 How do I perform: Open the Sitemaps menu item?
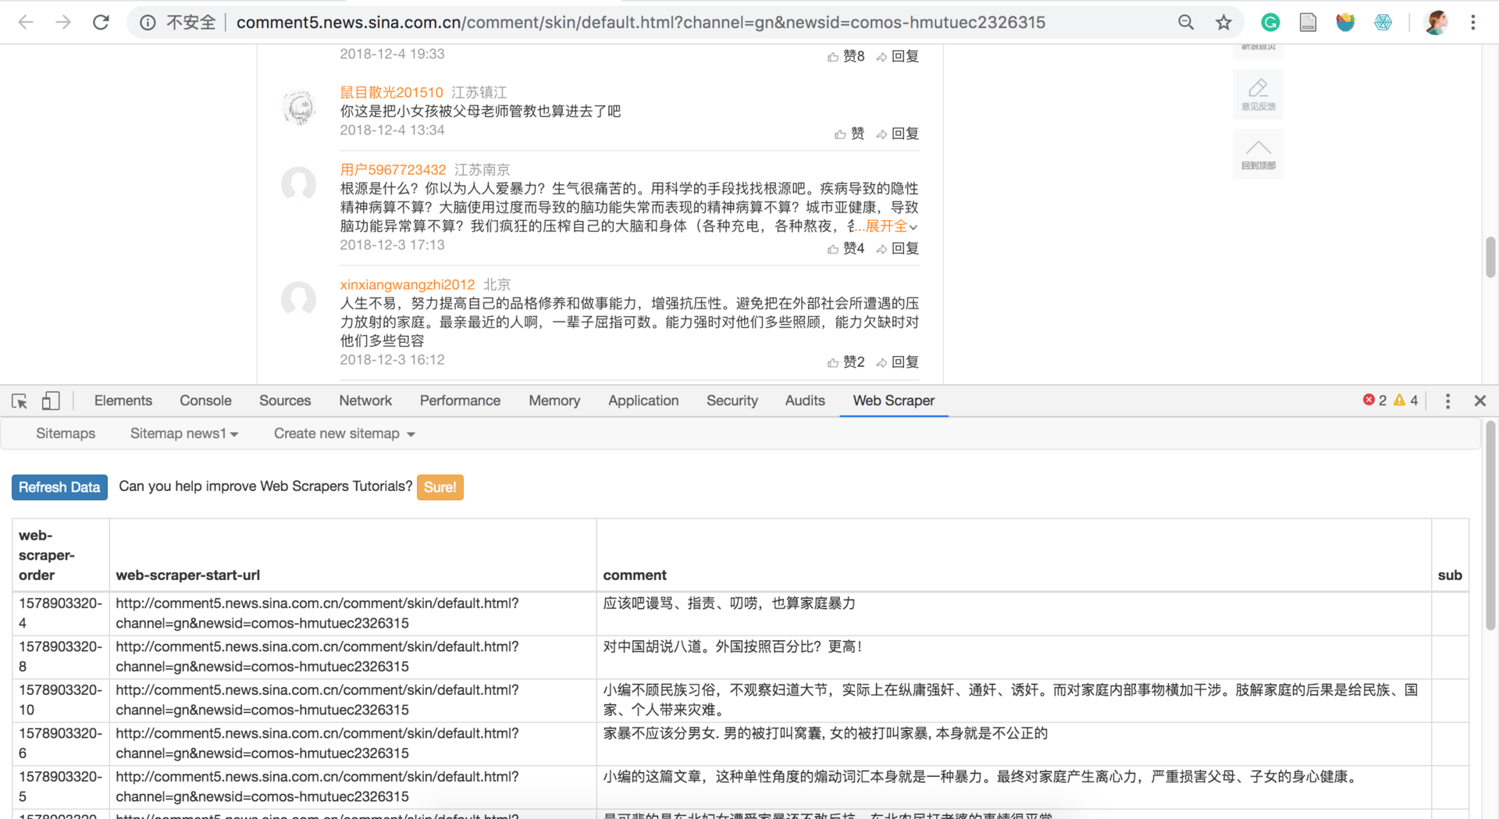[66, 433]
